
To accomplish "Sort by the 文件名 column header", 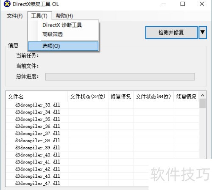I will click(37, 96).
